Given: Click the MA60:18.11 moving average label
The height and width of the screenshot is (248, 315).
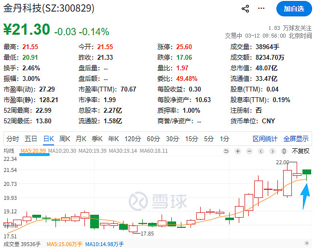Looking at the screenshot, I should [x=154, y=151].
